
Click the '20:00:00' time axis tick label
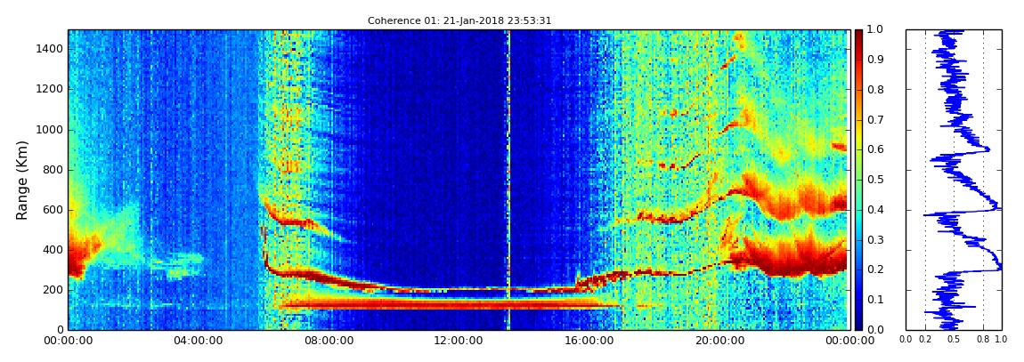(x=718, y=340)
